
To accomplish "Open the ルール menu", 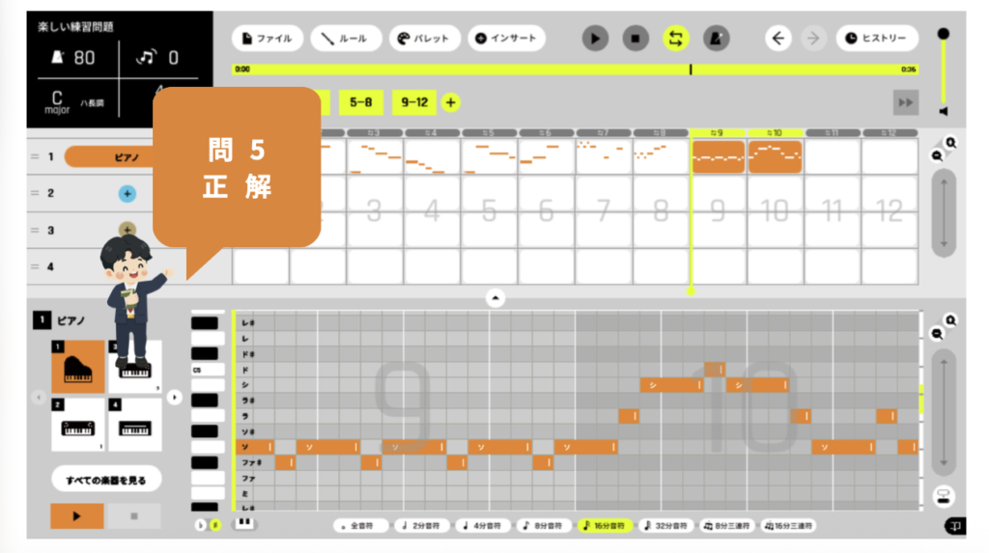I will point(346,39).
